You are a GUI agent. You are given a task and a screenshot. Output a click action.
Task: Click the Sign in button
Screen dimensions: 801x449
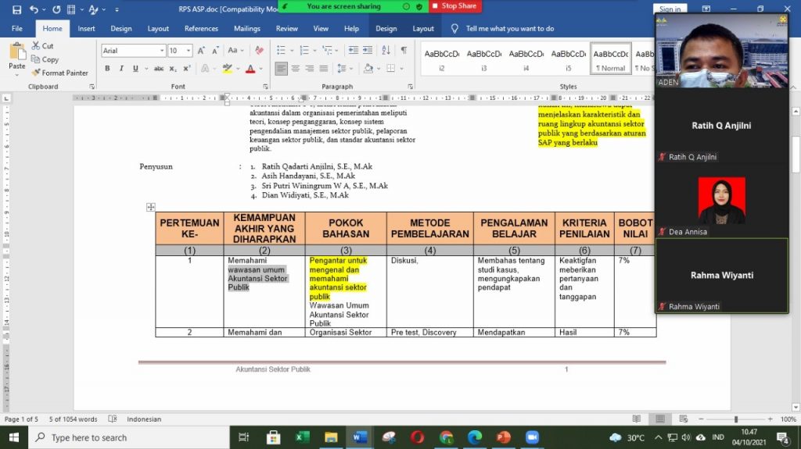click(670, 9)
